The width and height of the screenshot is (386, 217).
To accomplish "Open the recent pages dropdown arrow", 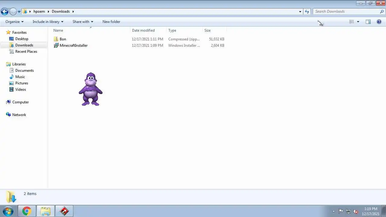I will click(x=19, y=11).
